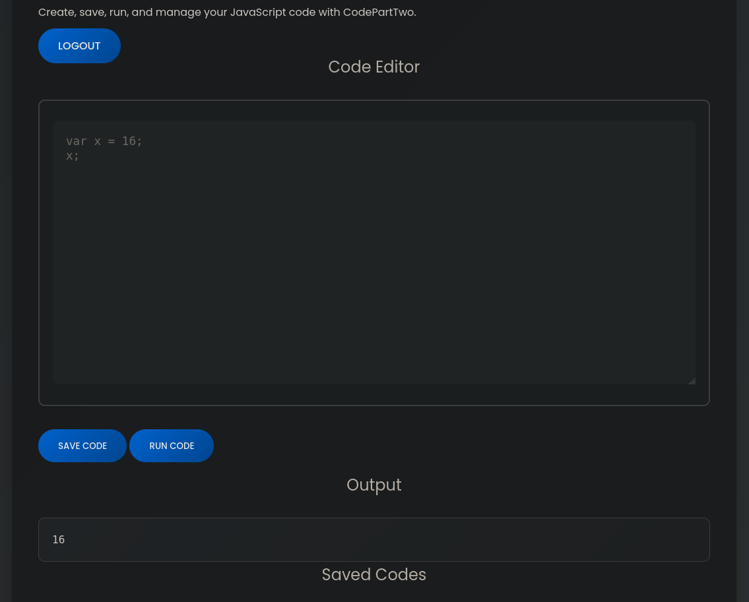
Task: Focus the empty area of the code editor
Action: click(374, 277)
